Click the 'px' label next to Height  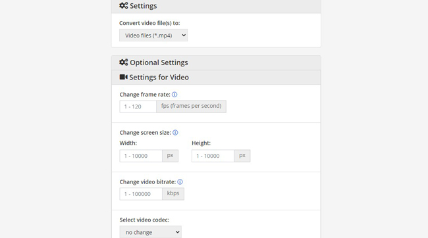242,156
